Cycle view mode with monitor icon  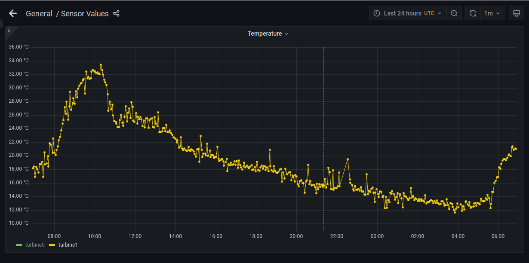[517, 13]
